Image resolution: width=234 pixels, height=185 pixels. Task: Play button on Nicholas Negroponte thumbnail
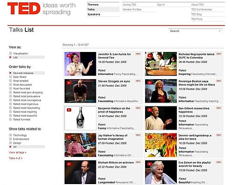pos(150,56)
